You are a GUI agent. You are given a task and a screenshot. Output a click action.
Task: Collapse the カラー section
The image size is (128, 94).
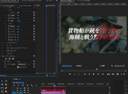[5, 10]
